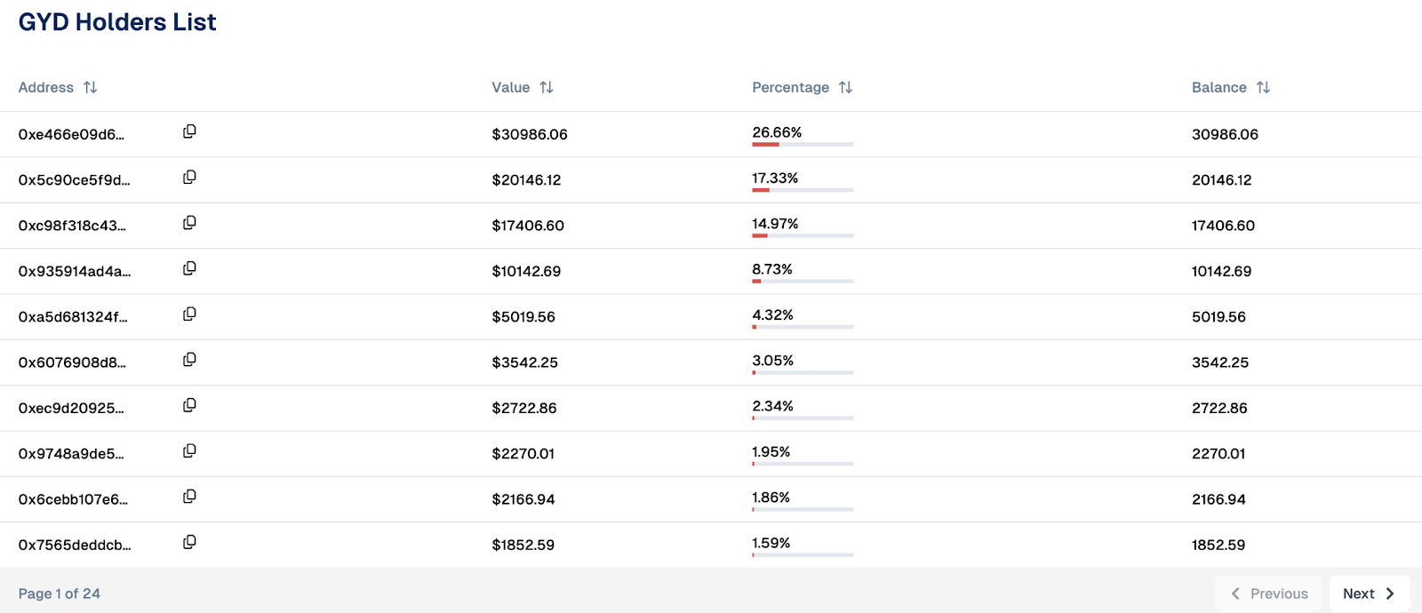Click the GYD Holders List heading

pos(117,22)
